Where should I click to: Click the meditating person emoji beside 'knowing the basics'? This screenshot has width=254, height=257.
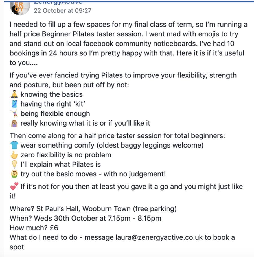coord(14,94)
